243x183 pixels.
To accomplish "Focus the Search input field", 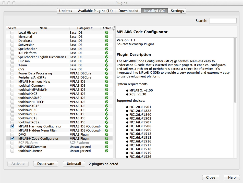I will pyautogui.click(x=223, y=21).
